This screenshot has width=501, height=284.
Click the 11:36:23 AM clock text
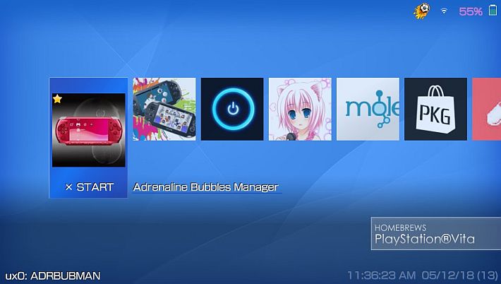[x=382, y=276]
